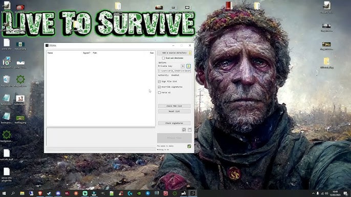Screen dimensions: 351x197
Task: Open File Explorer from the taskbar
Action: pyautogui.click(x=22, y=193)
